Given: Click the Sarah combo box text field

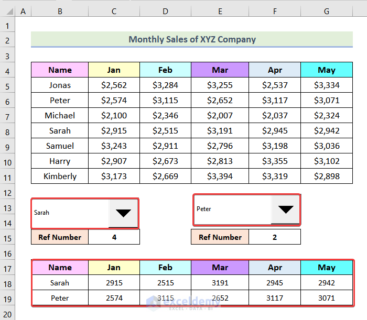Looking at the screenshot, I should pos(70,213).
